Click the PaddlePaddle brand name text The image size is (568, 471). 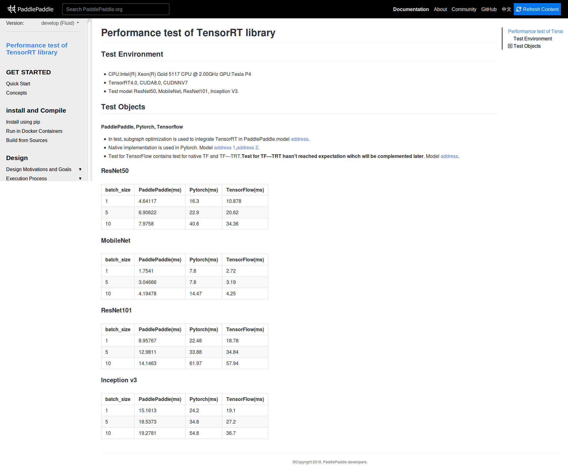pos(36,9)
